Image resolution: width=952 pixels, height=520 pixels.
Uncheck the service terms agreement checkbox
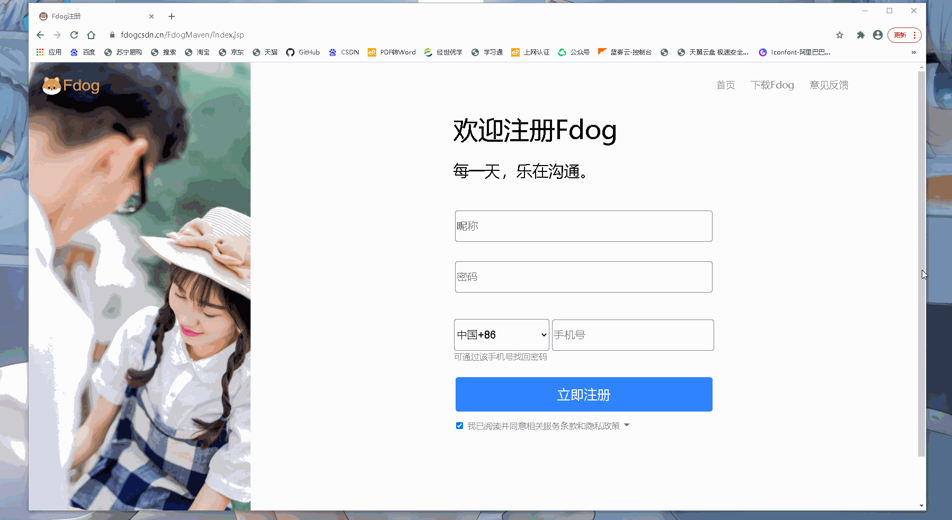click(459, 425)
